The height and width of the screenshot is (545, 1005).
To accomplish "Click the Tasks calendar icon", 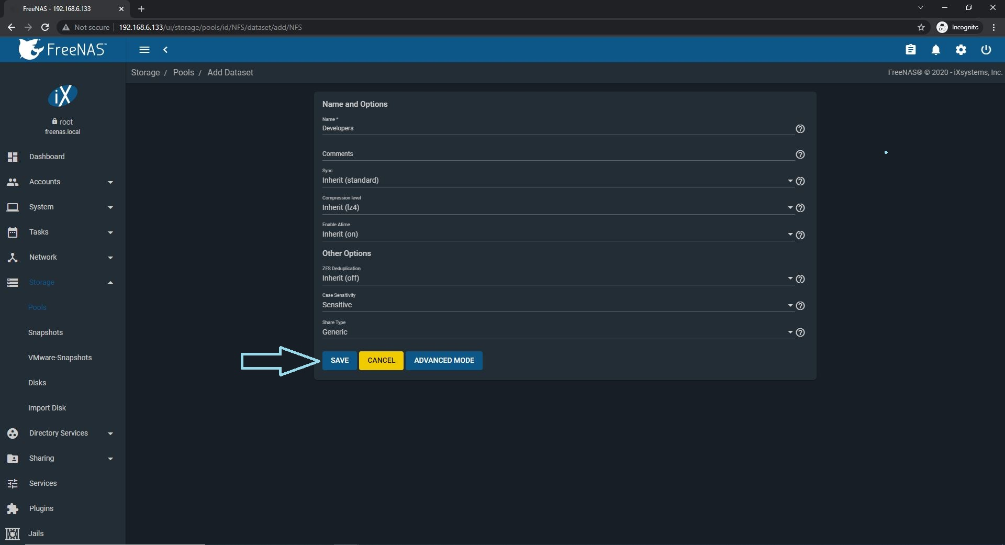I will [13, 232].
